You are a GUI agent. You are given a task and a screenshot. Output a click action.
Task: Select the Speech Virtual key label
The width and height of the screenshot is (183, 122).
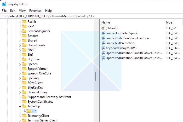click(37, 69)
